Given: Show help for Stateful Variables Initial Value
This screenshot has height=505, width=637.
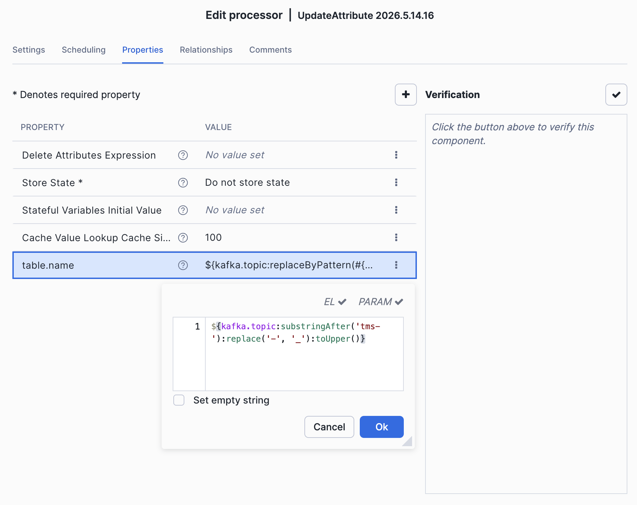Looking at the screenshot, I should [x=183, y=210].
